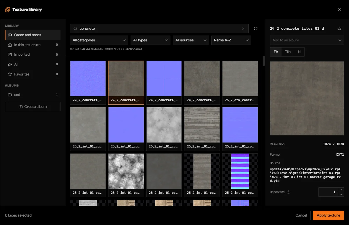Viewport: 349px width, 225px height.
Task: Click the In this structure building icon
Action: pyautogui.click(x=10, y=45)
